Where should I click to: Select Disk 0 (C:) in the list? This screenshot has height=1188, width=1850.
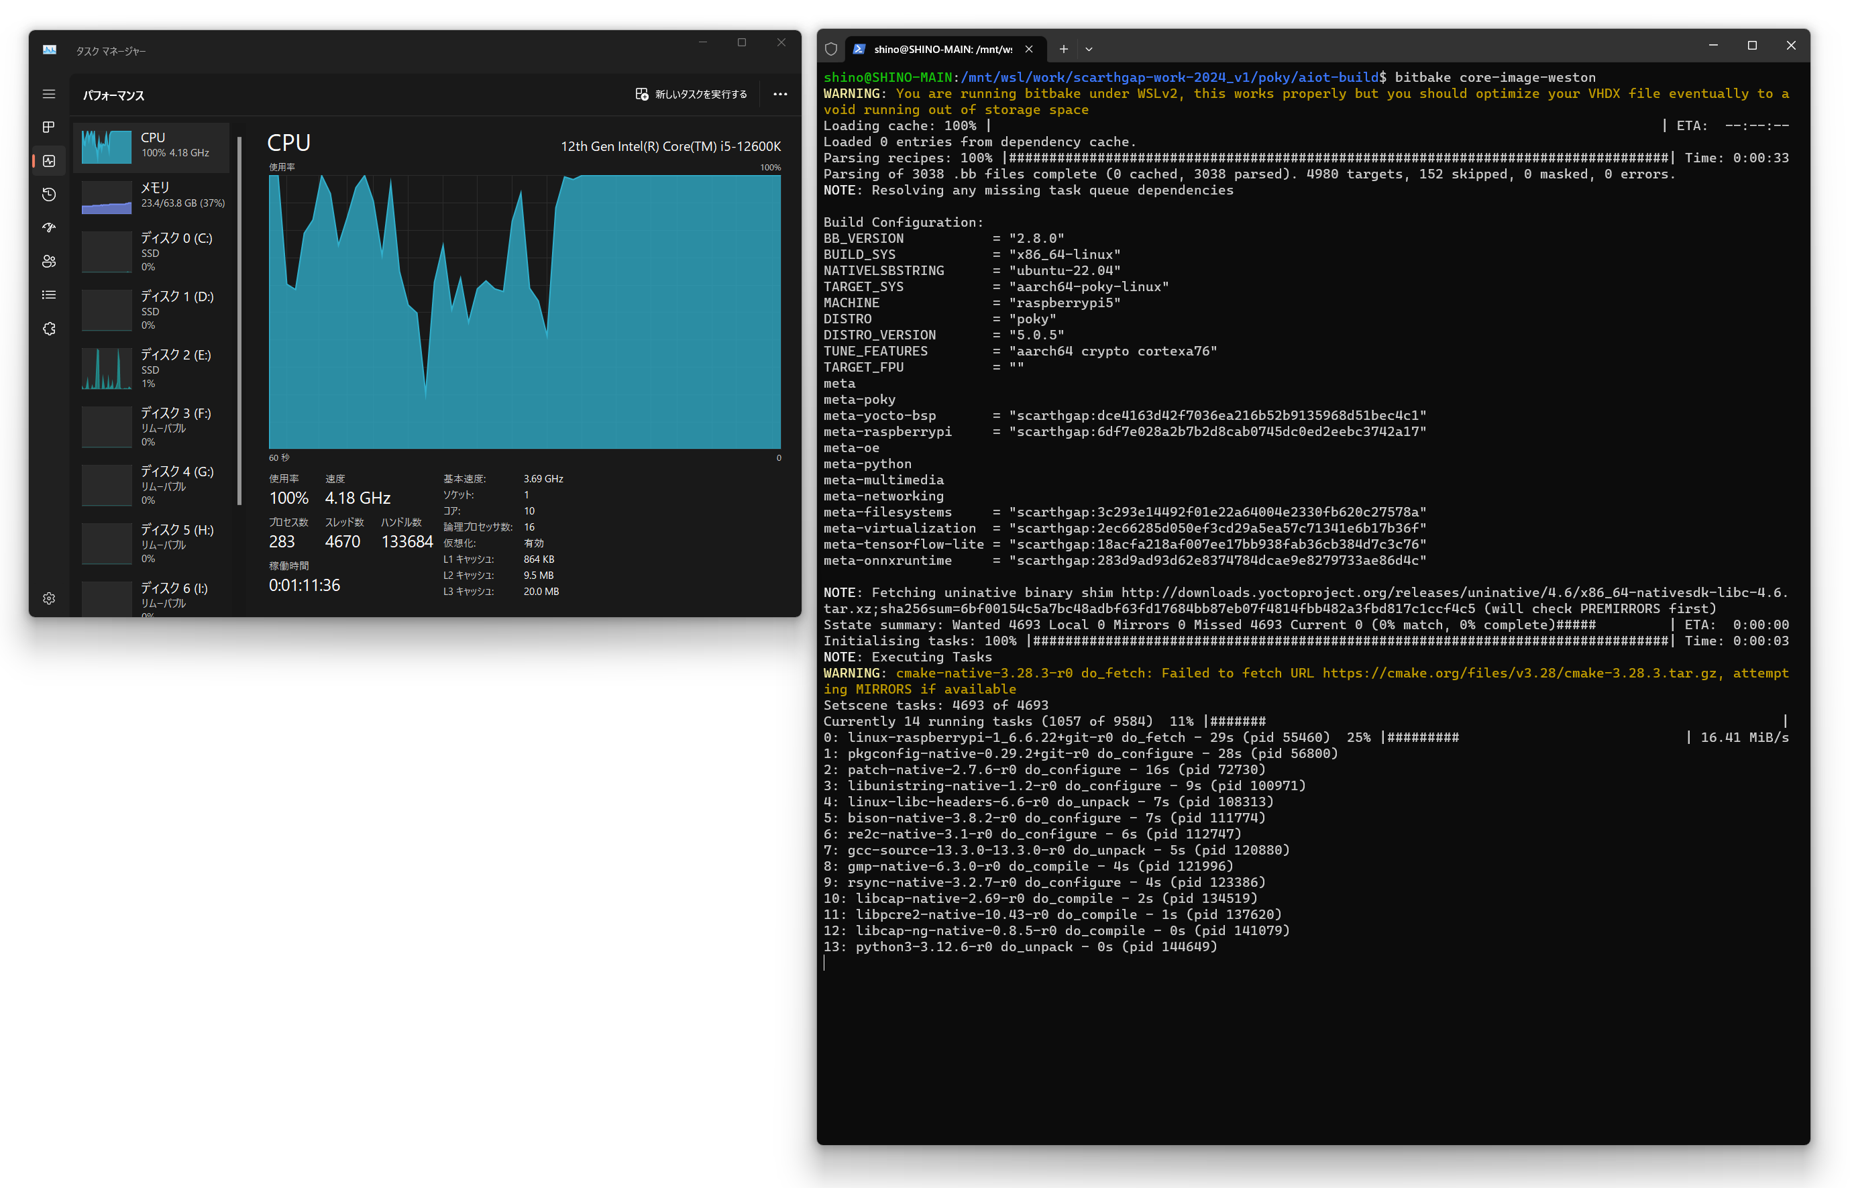click(154, 251)
